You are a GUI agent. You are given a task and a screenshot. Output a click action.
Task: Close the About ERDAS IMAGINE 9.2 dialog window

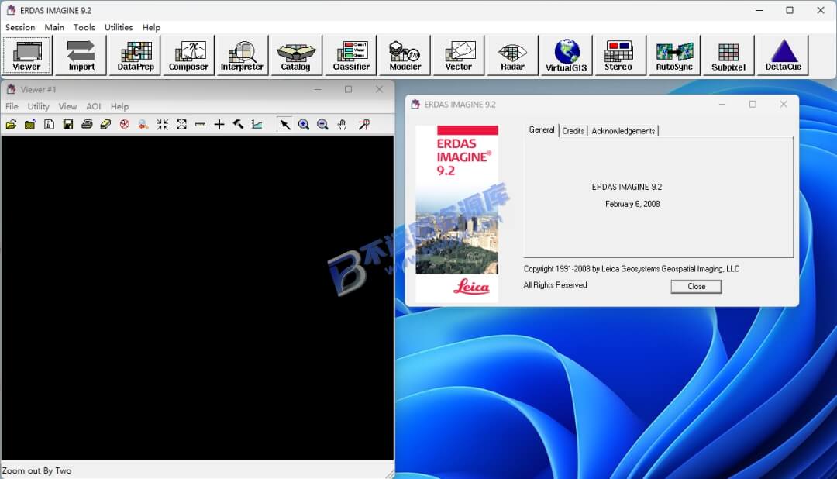point(783,104)
